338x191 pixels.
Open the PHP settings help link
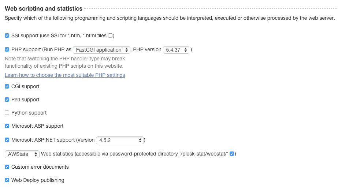[65, 75]
